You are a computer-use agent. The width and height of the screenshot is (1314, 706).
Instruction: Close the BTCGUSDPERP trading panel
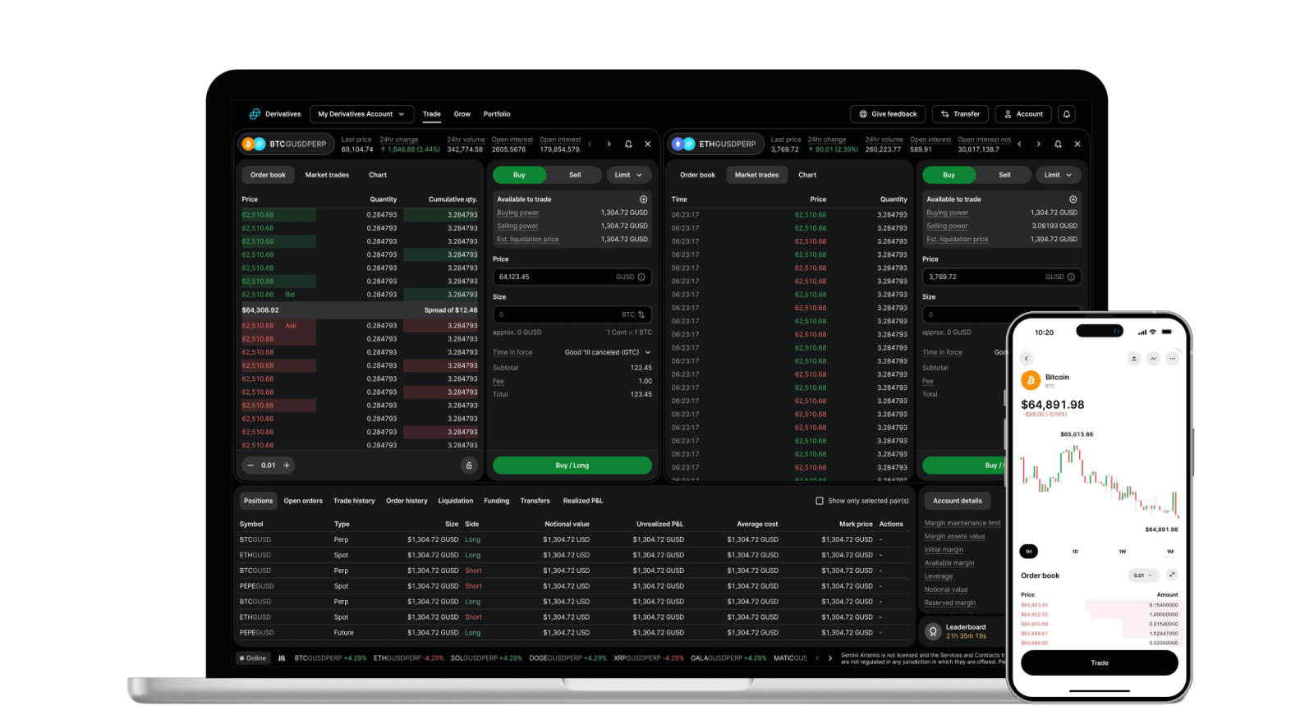pyautogui.click(x=648, y=144)
